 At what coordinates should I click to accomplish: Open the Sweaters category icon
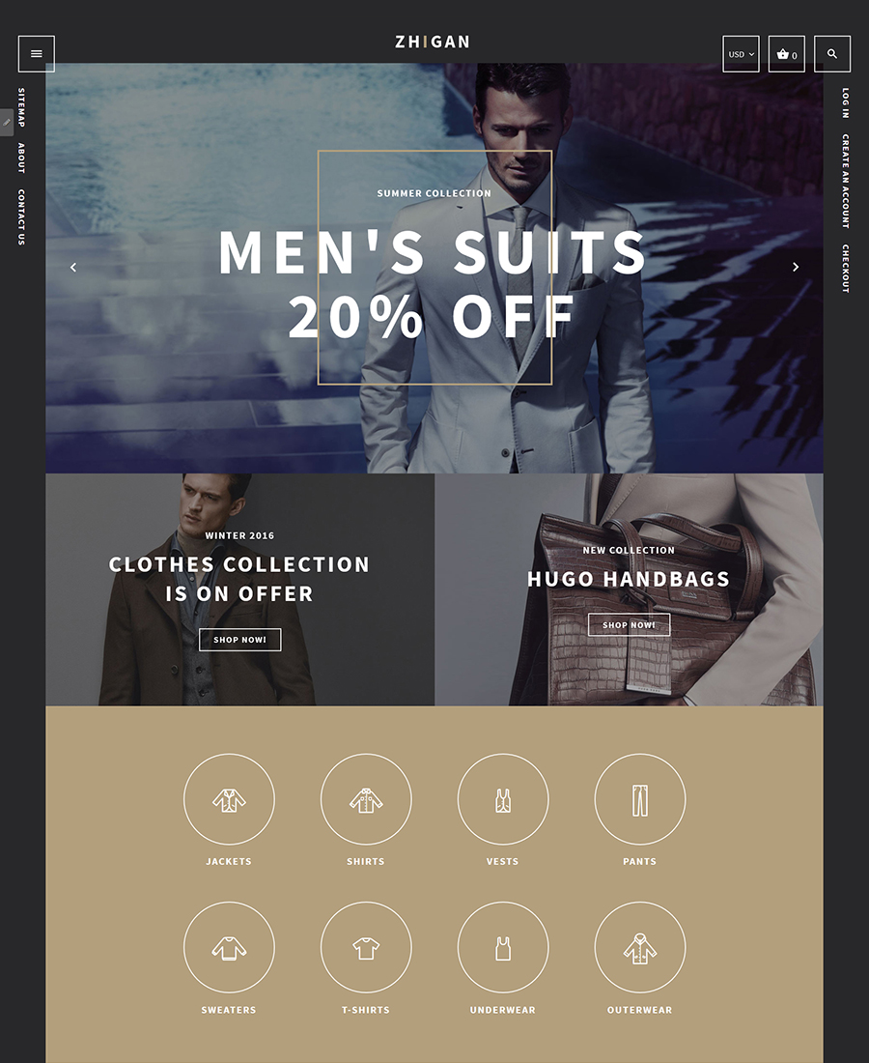(229, 948)
